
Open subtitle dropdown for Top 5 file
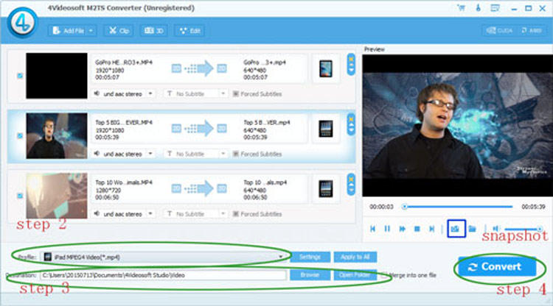click(x=223, y=154)
